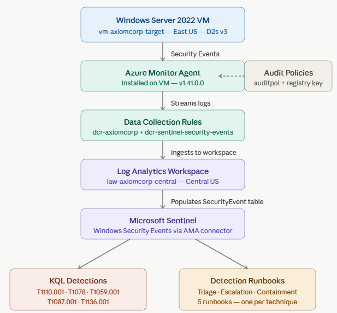
Task: Select the auditpol + registry key text
Action: [x=288, y=83]
